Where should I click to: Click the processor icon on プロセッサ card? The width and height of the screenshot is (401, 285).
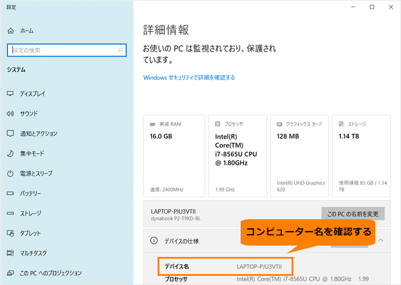pos(217,124)
